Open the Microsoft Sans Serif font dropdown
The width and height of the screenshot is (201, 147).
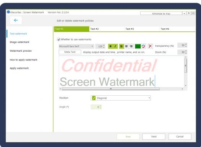click(x=76, y=46)
